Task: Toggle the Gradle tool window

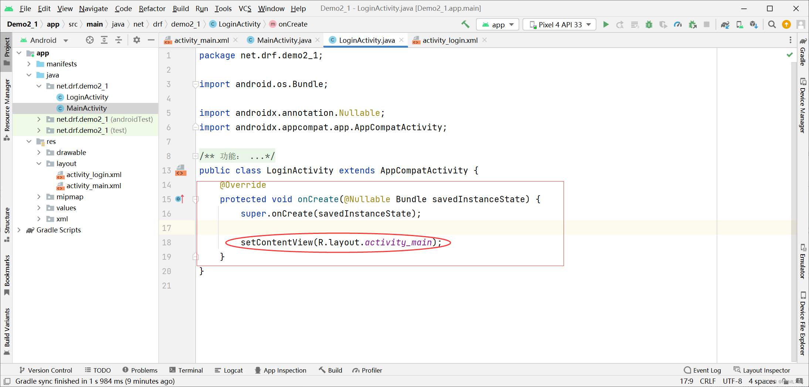Action: pos(802,52)
